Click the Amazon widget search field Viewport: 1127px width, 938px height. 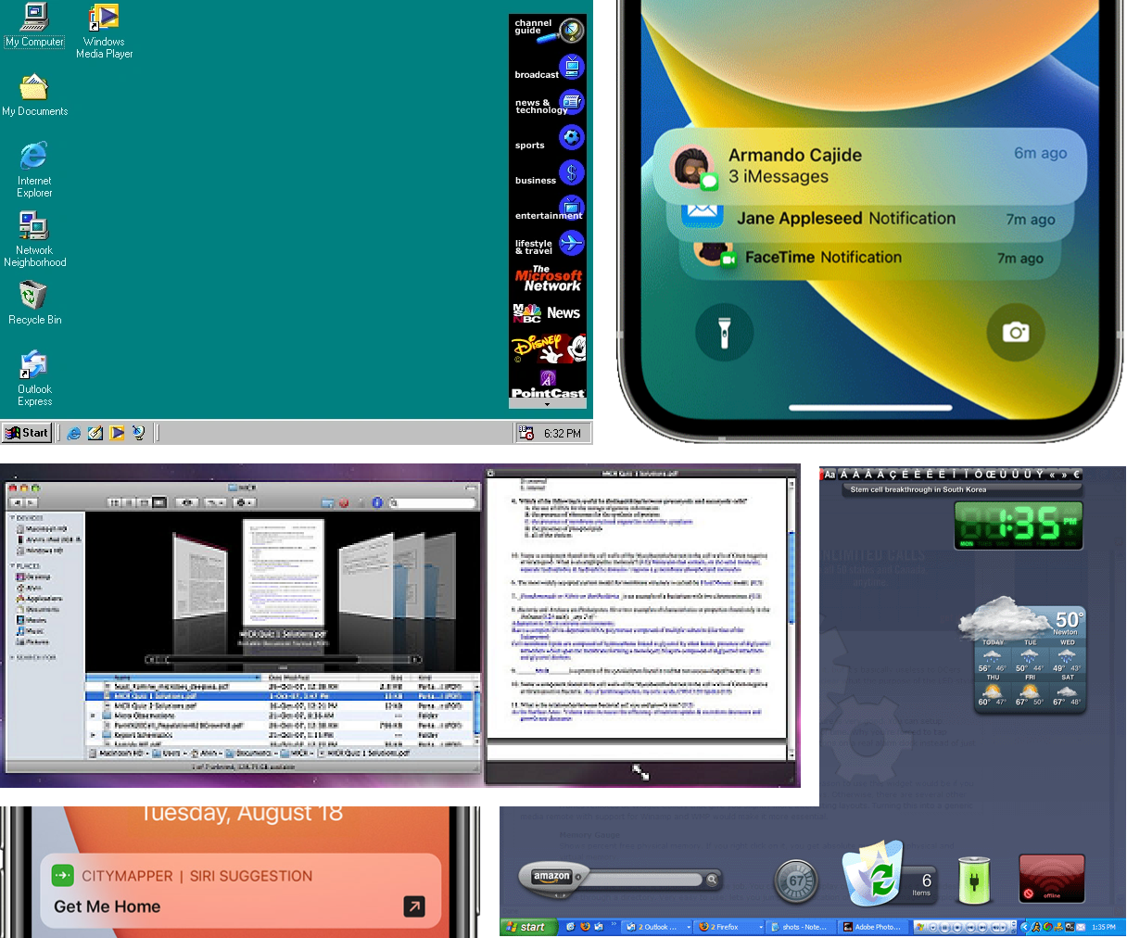[643, 879]
